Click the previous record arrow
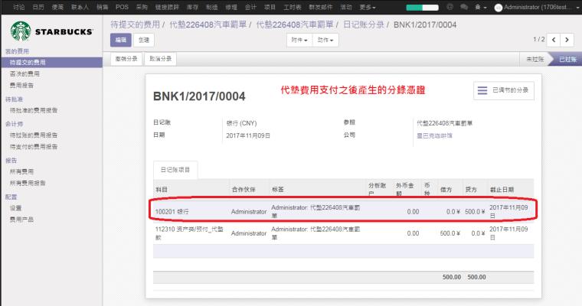This screenshot has width=582, height=306. click(554, 40)
